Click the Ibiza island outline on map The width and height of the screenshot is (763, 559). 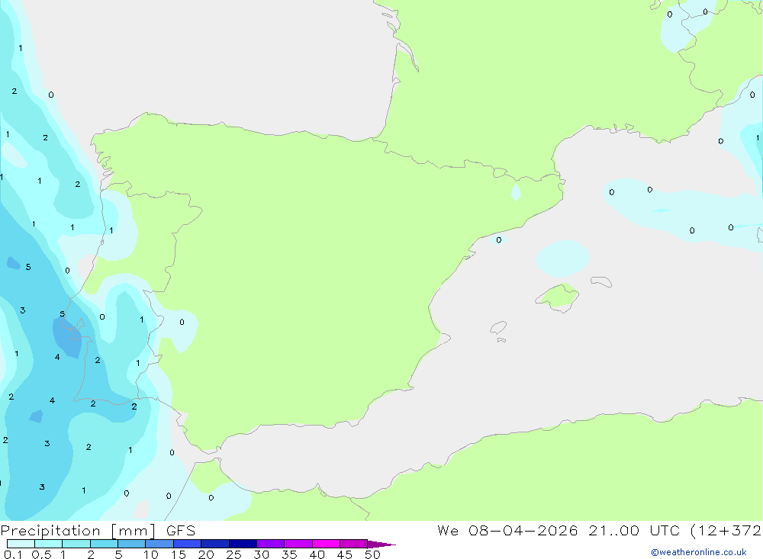(498, 327)
